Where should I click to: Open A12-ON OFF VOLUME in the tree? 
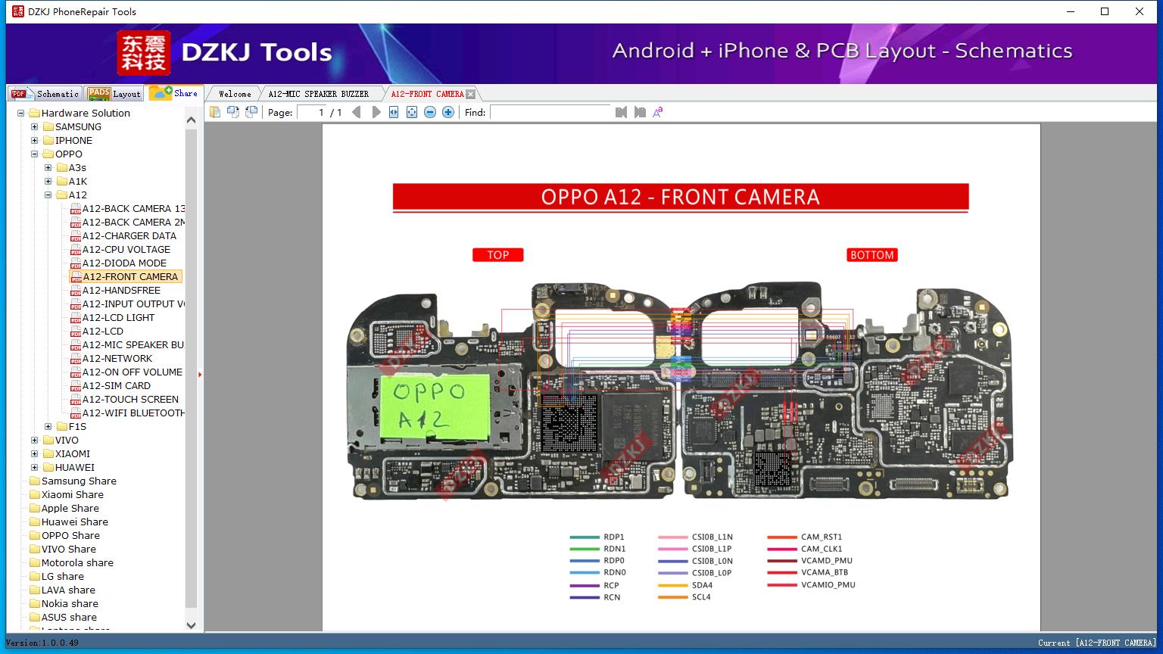(133, 372)
